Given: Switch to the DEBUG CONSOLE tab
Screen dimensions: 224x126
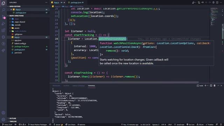Looking at the screenshot, I should point(78,86).
